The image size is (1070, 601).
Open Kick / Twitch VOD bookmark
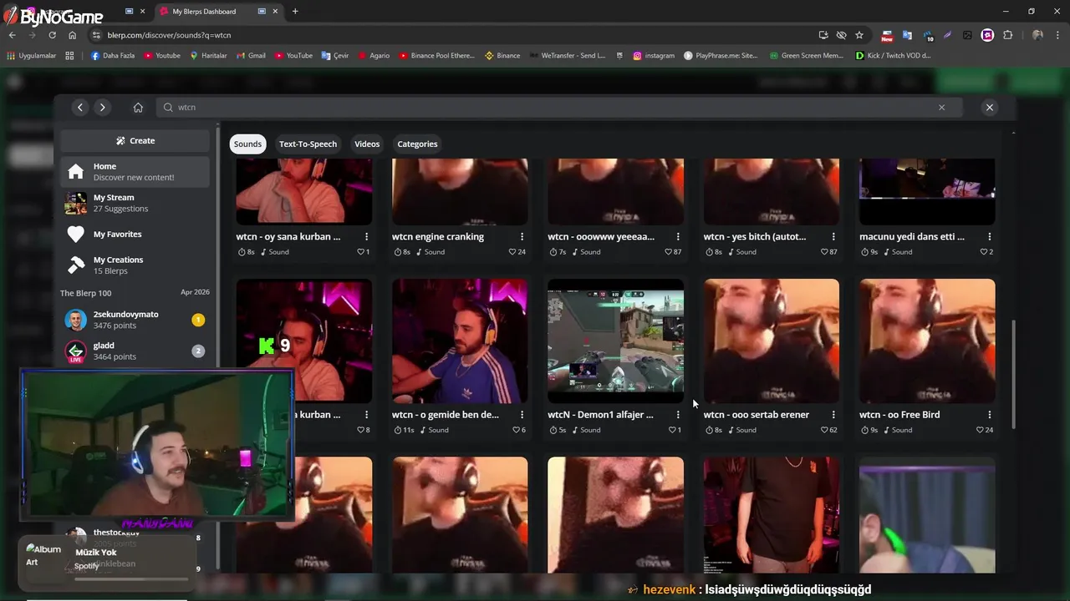pos(893,56)
